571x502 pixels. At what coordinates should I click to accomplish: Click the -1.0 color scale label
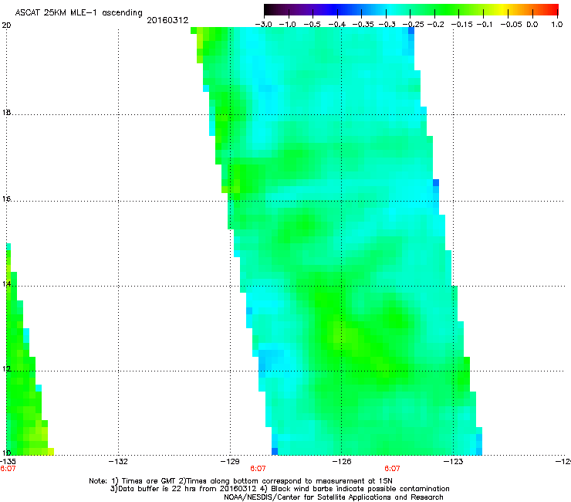(287, 25)
